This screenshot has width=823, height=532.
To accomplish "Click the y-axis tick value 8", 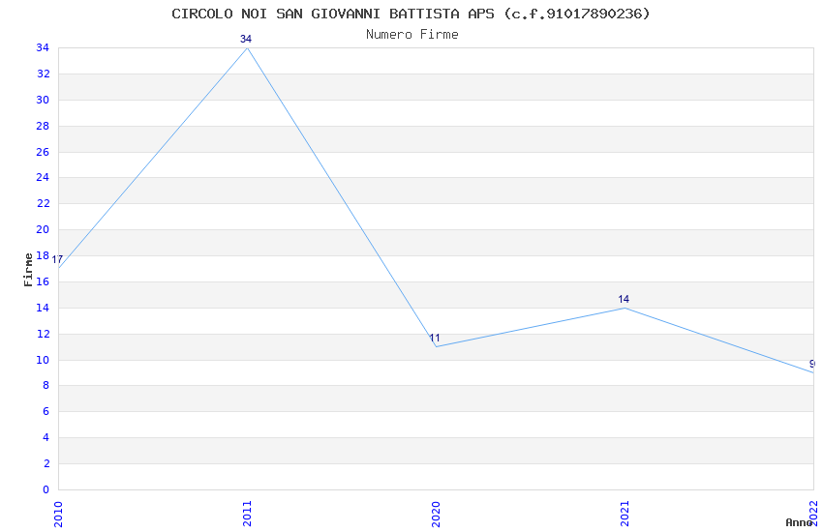I will [x=46, y=385].
